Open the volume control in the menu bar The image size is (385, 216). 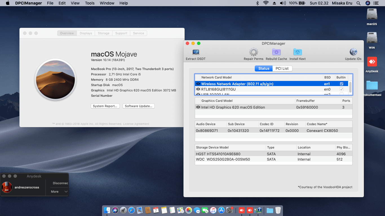(283, 3)
